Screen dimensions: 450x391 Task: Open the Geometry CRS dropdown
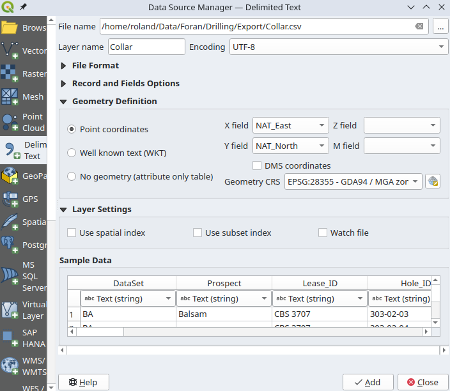pyautogui.click(x=353, y=181)
